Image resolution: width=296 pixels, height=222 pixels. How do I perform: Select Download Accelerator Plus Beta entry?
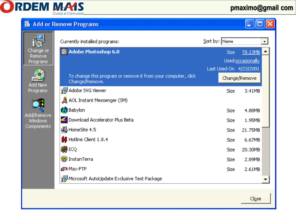pyautogui.click(x=161, y=120)
